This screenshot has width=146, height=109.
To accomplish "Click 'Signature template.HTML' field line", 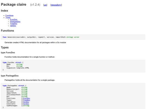I will (18, 68).
